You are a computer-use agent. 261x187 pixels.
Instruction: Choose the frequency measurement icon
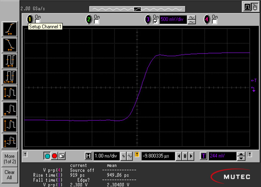point(10,77)
